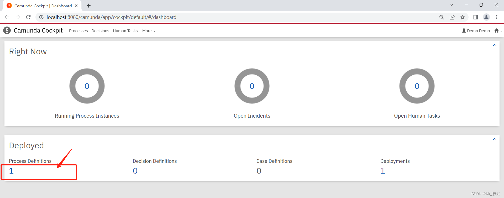504x198 pixels.
Task: Click the Case Definitions label
Action: tap(274, 161)
